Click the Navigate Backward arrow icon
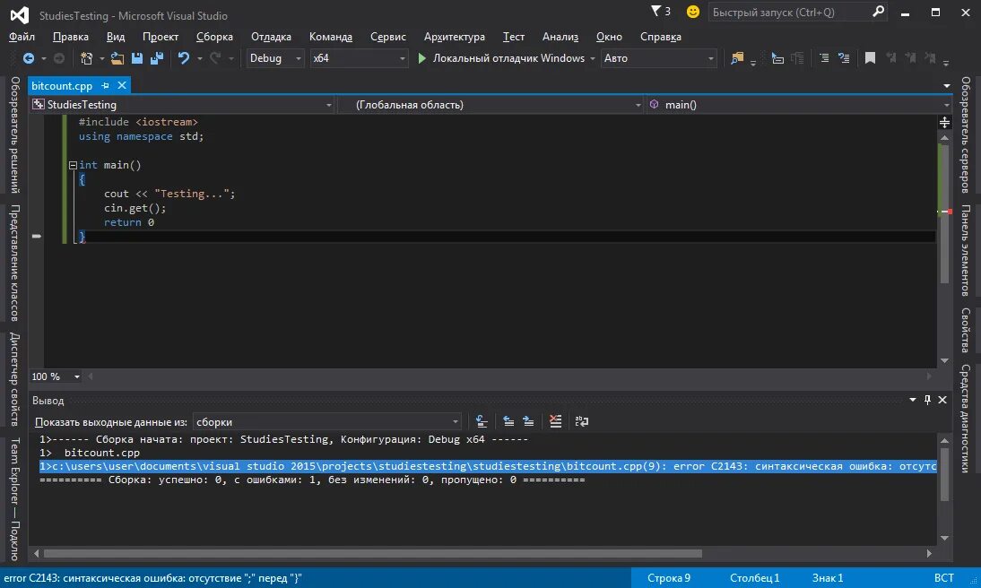The height and width of the screenshot is (588, 981). (28, 58)
